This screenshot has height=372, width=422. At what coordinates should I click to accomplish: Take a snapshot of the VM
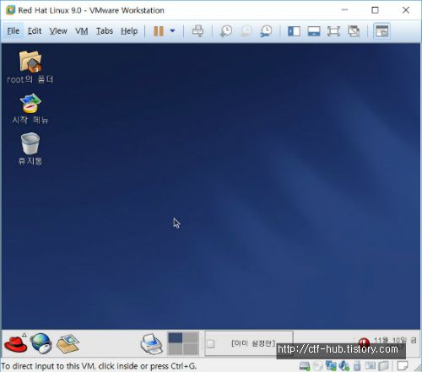(226, 31)
